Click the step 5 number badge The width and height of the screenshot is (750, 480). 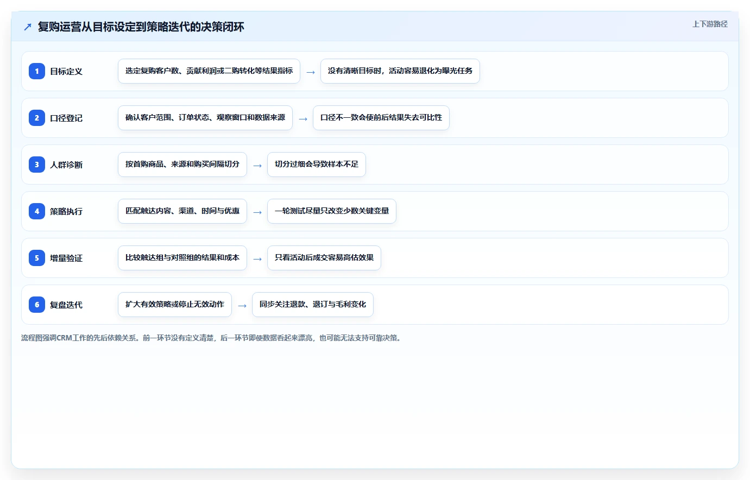tap(37, 258)
